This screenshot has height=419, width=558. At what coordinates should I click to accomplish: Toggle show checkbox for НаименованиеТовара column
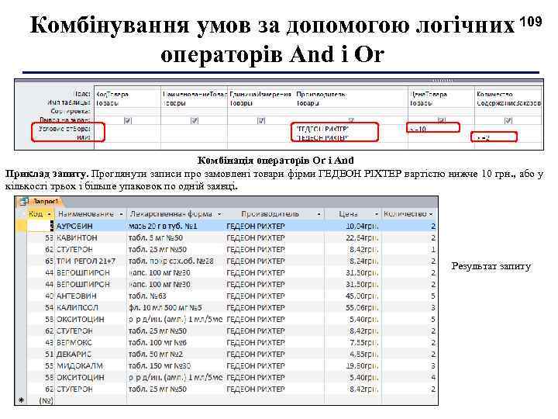[x=195, y=120]
